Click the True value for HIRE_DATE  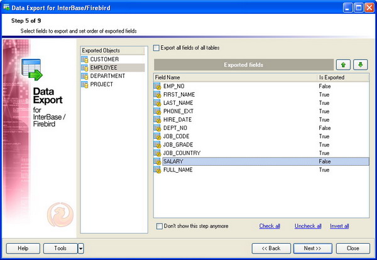point(324,120)
